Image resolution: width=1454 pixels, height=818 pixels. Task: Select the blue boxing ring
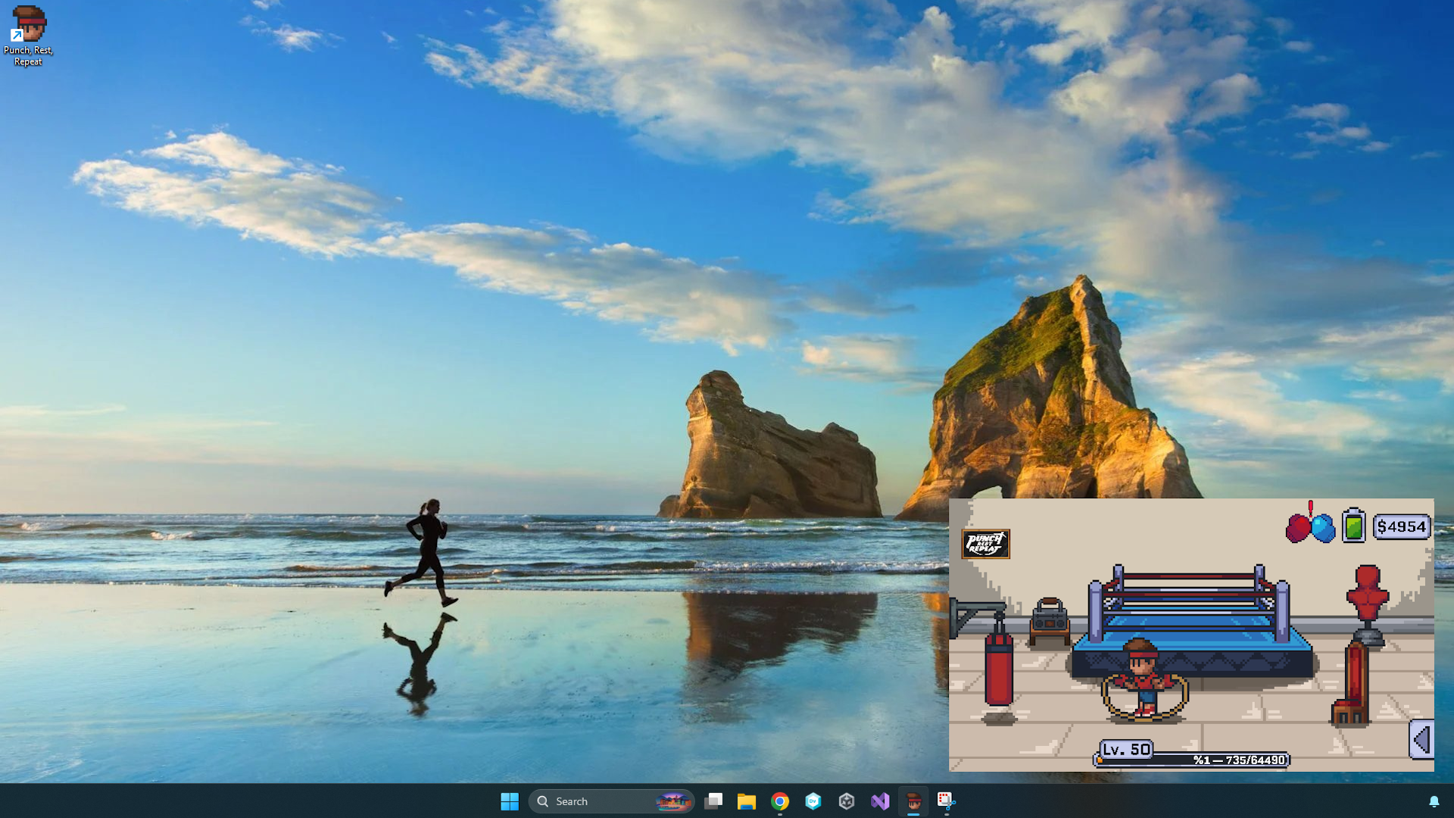pyautogui.click(x=1192, y=621)
